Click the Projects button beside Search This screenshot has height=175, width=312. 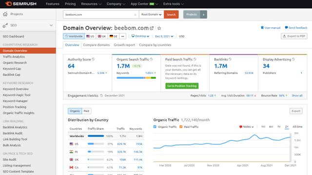[x=192, y=15]
